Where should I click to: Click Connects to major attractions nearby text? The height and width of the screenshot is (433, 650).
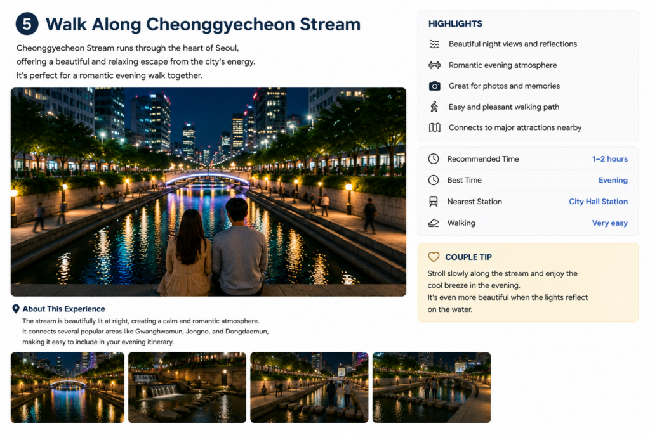(x=515, y=127)
